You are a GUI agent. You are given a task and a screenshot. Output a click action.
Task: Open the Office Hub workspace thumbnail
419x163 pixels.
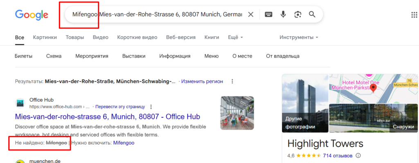237,113
